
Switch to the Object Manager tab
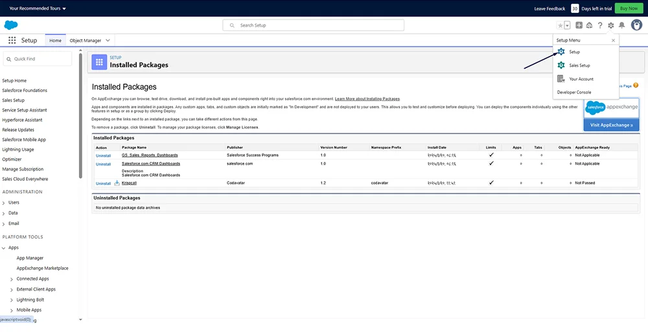tap(86, 40)
